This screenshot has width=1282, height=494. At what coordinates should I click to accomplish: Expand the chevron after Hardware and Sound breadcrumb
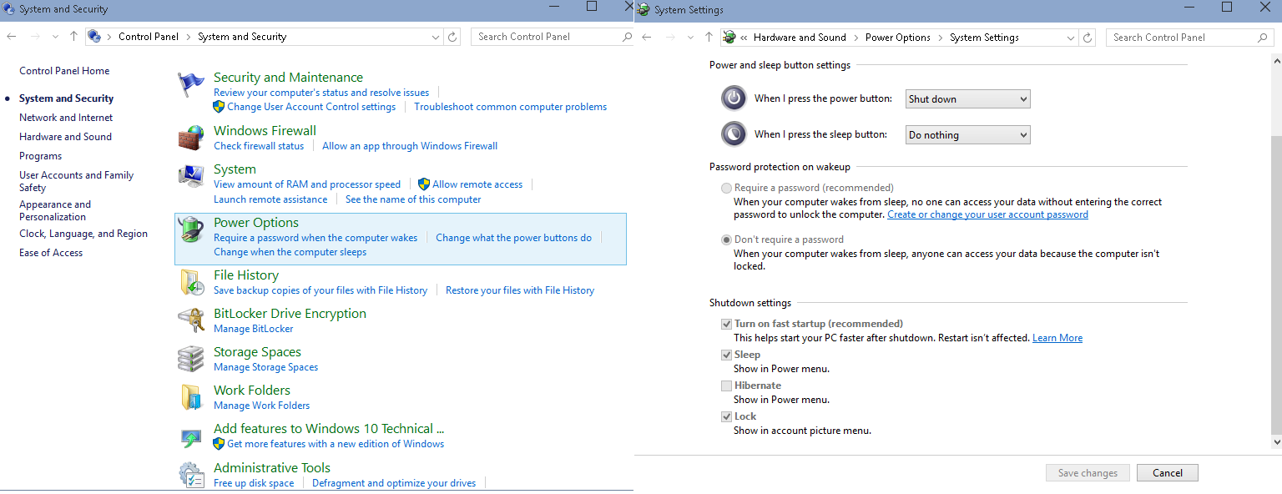coord(856,38)
